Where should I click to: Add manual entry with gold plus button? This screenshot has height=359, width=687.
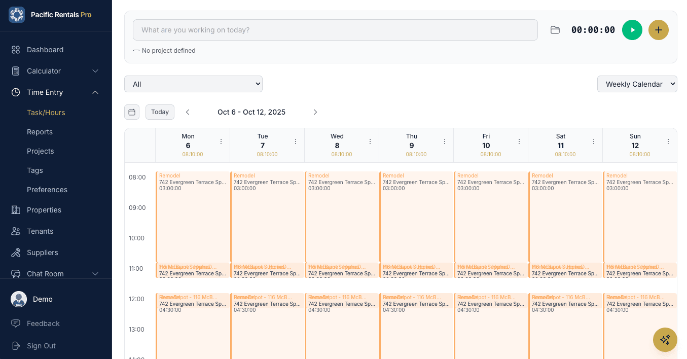coord(659,30)
